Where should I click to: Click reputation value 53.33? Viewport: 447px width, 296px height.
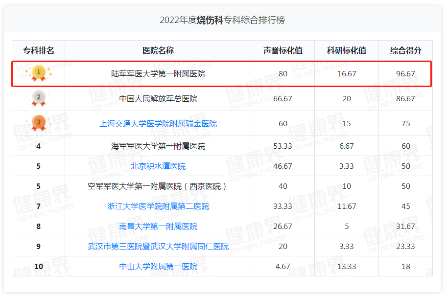tap(282, 146)
